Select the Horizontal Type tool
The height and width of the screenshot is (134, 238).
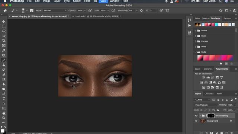4,99
